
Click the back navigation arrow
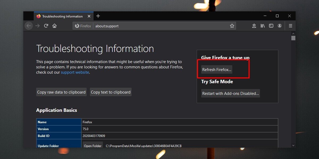(x=28, y=26)
